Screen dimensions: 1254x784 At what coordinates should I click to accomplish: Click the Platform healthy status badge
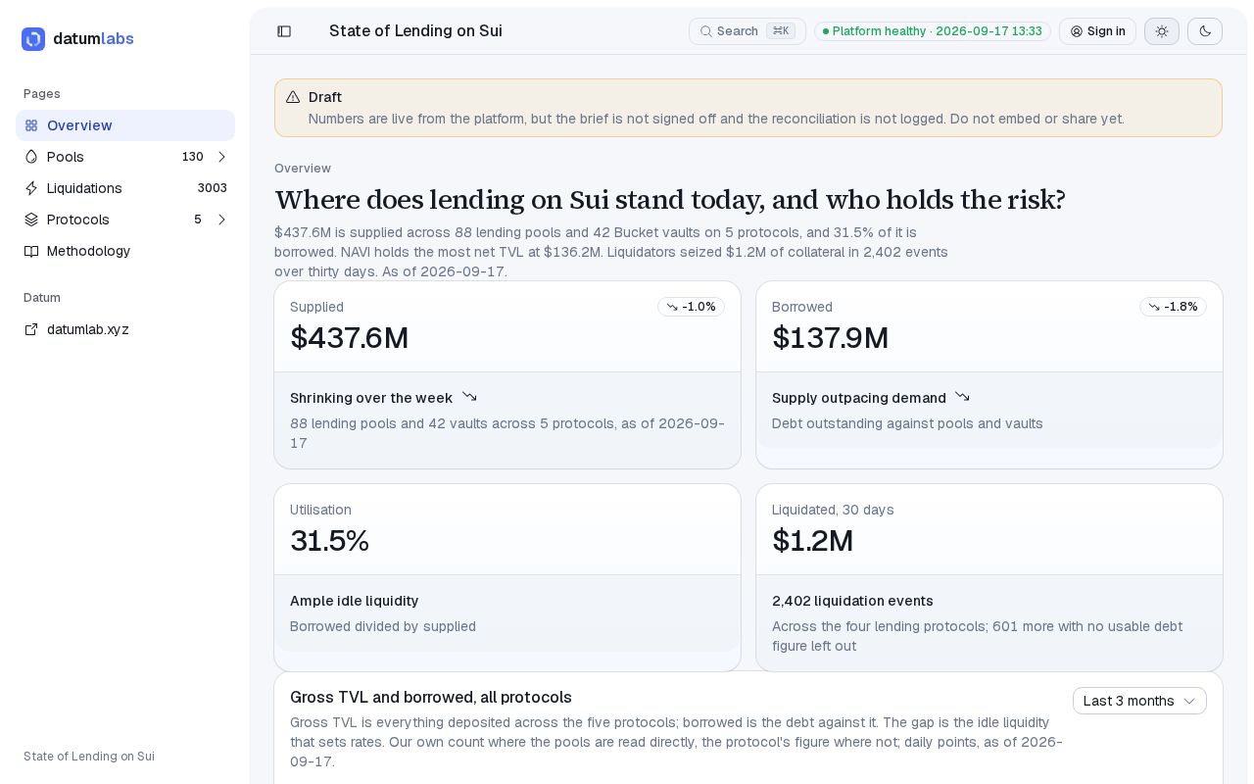click(x=933, y=31)
